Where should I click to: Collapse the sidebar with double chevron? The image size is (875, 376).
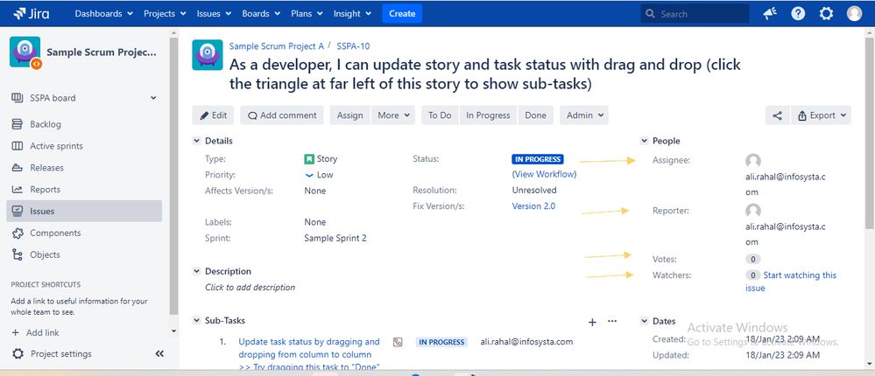(159, 354)
